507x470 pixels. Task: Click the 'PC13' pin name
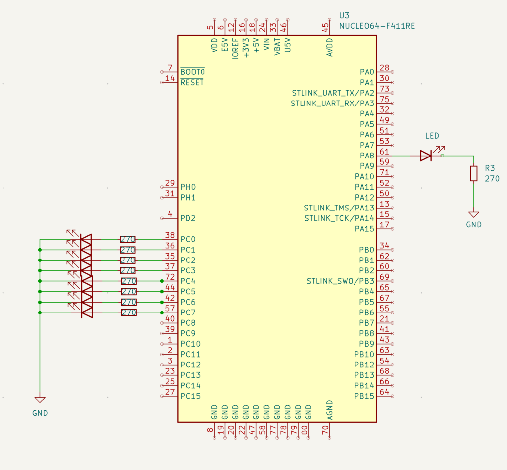coord(191,375)
